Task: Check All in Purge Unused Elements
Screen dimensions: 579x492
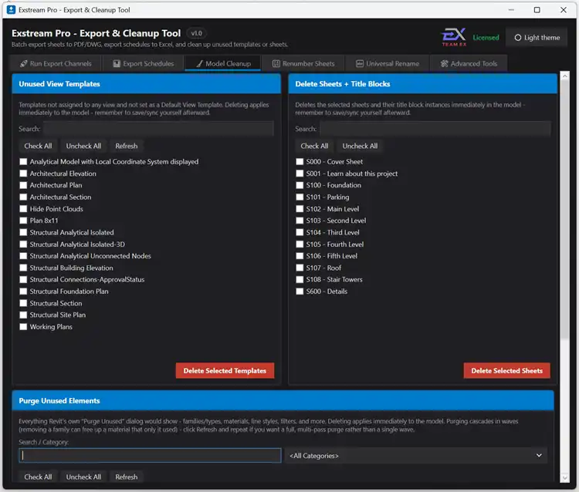Action: pos(38,477)
